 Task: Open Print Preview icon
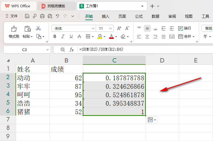tap(50, 16)
